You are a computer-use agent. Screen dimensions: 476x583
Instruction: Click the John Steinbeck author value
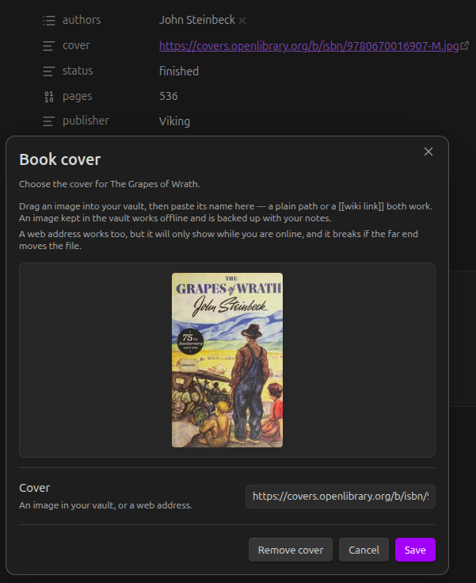(x=196, y=20)
